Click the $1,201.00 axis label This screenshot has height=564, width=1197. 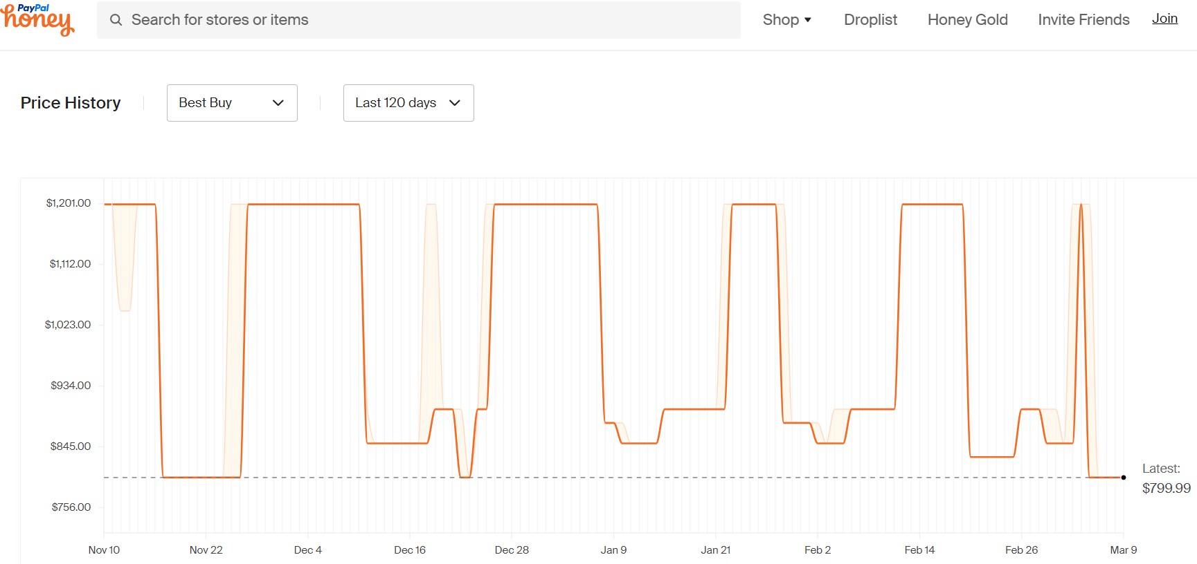[69, 203]
